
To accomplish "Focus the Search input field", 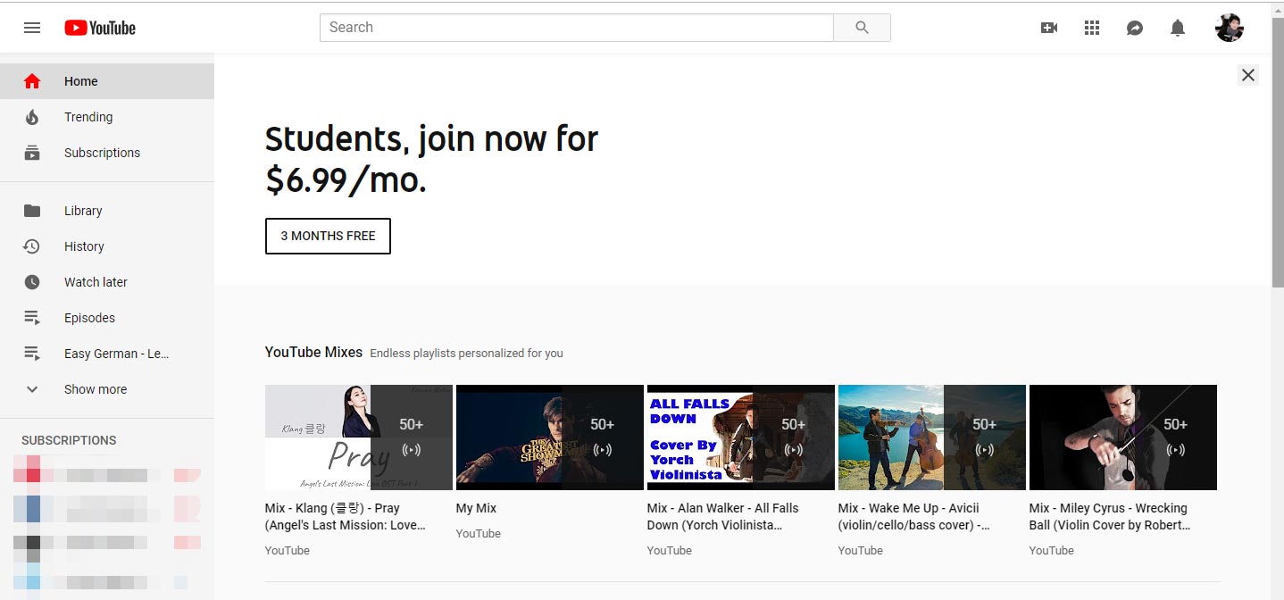I will point(577,28).
